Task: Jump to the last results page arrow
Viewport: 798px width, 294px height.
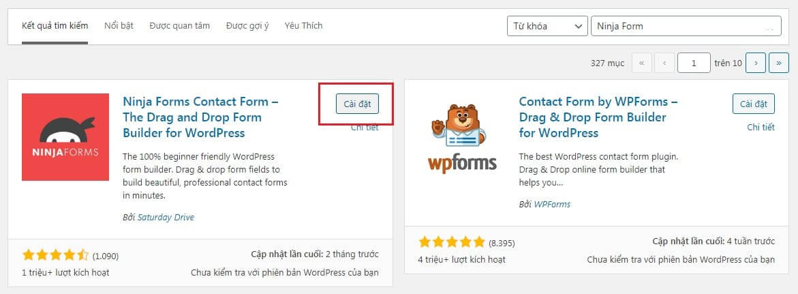Action: [x=779, y=63]
